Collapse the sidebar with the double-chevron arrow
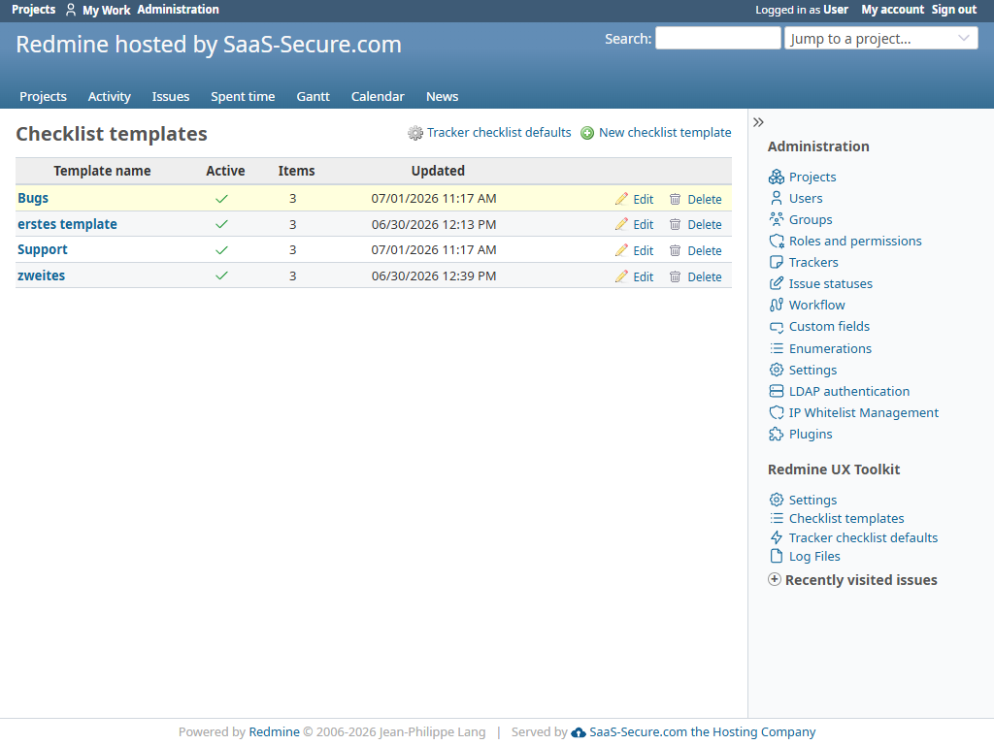The width and height of the screenshot is (994, 745). [x=758, y=122]
